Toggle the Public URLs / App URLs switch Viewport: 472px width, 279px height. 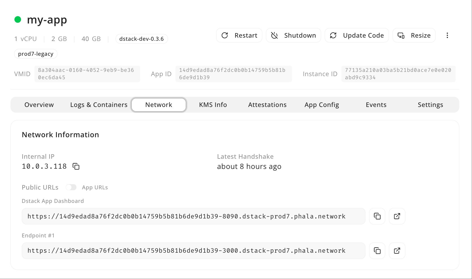click(71, 187)
